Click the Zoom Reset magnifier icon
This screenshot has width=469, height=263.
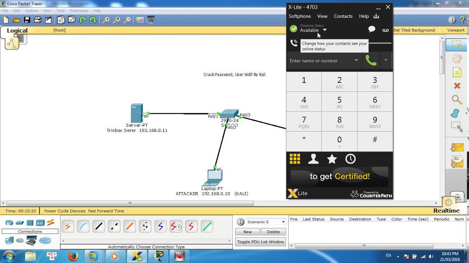[x=117, y=20]
